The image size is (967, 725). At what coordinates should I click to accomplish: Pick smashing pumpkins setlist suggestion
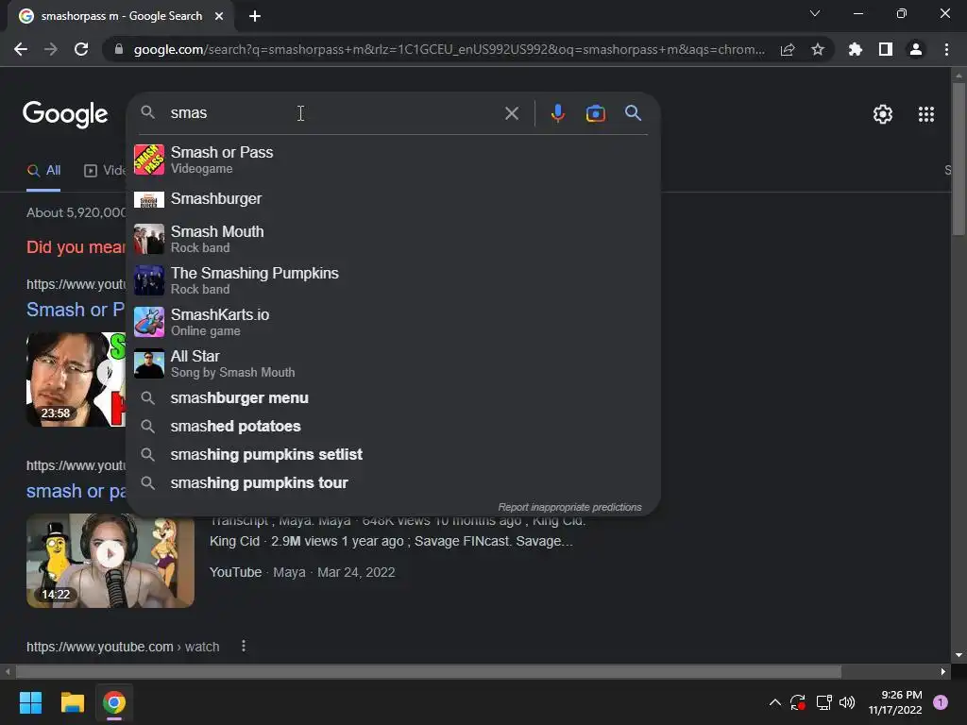click(x=394, y=455)
